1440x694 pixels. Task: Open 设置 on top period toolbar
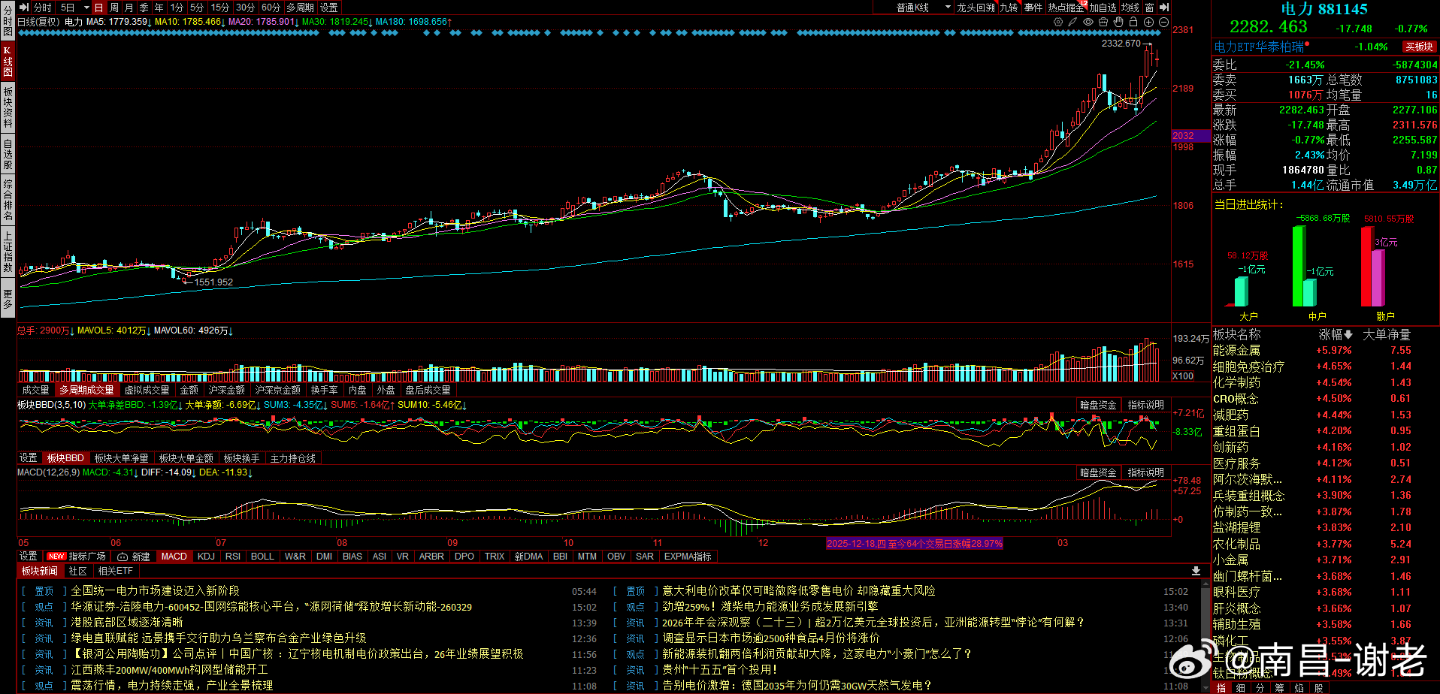point(329,8)
